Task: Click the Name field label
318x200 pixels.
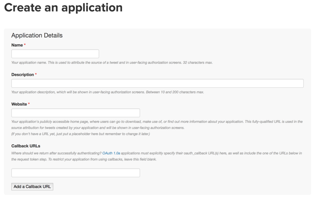Action: pos(17,45)
